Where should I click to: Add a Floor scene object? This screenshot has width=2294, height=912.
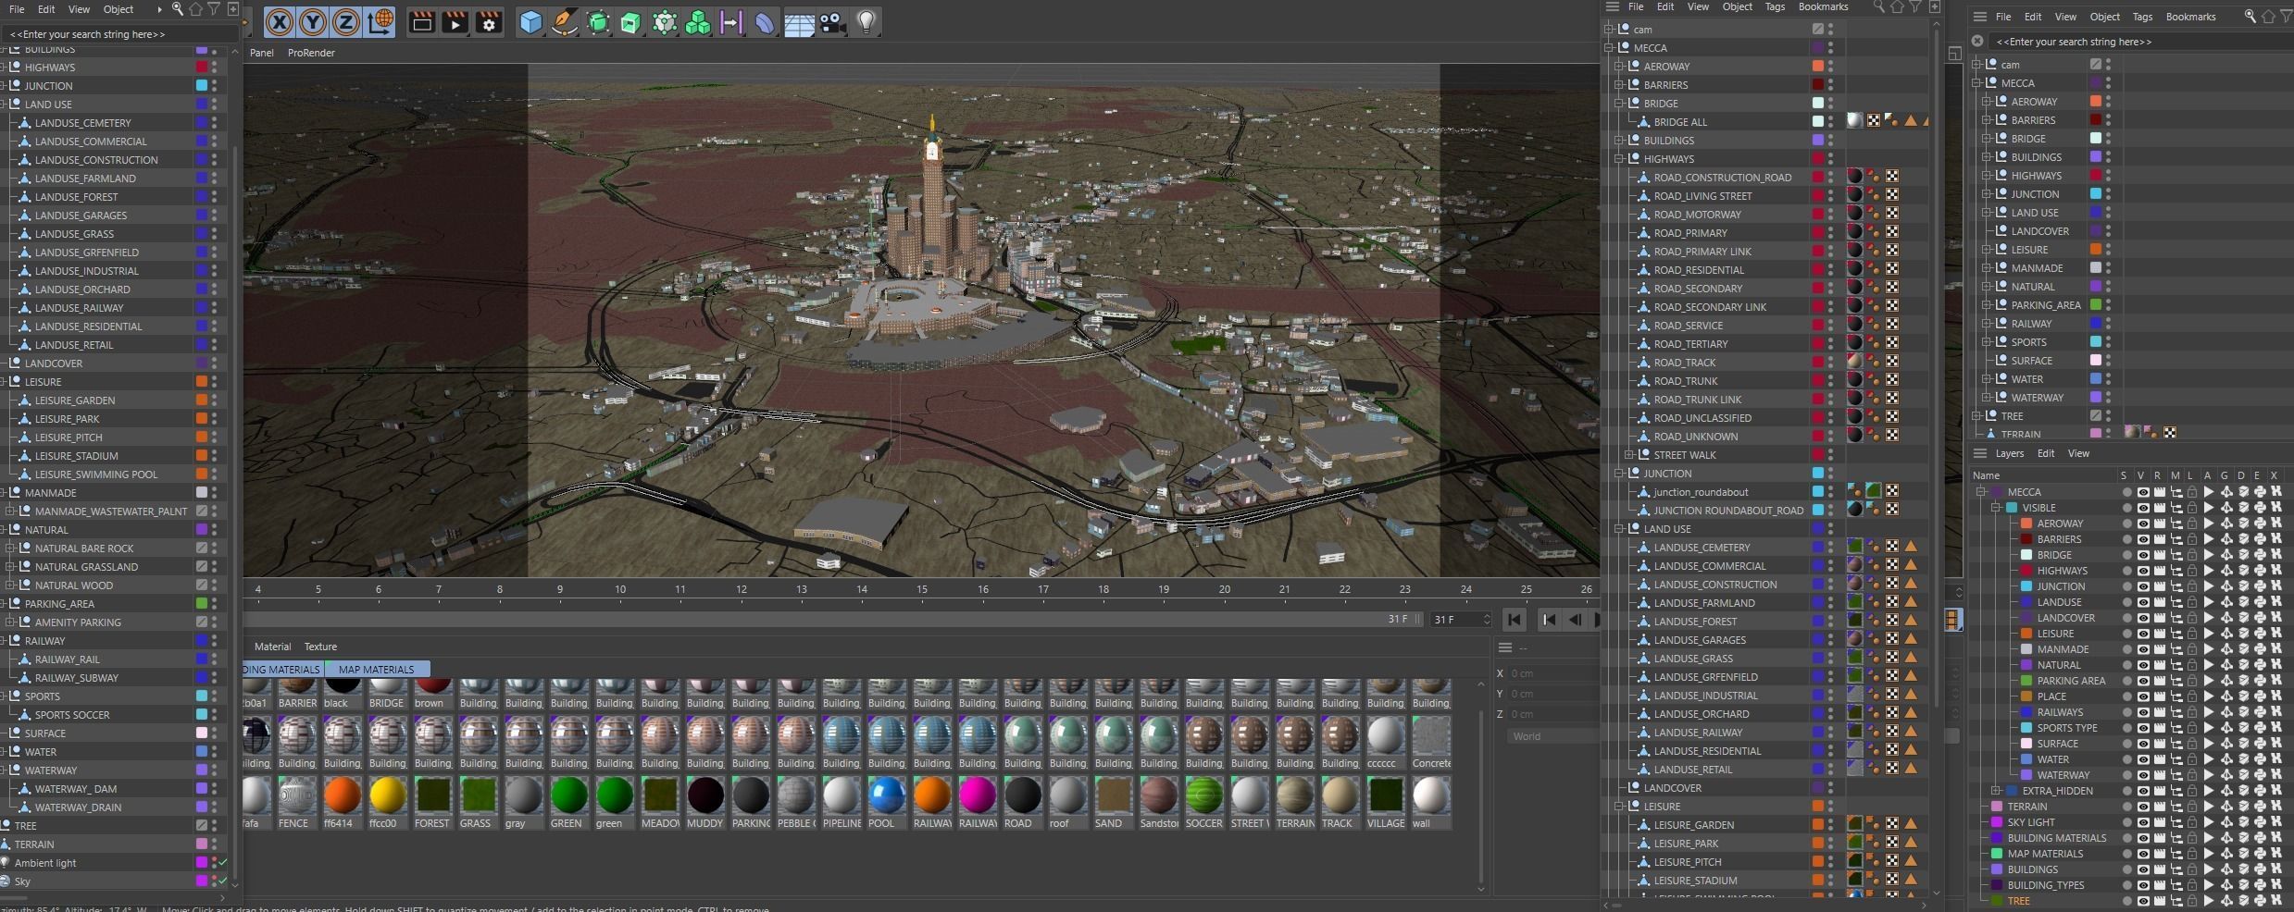(x=799, y=22)
